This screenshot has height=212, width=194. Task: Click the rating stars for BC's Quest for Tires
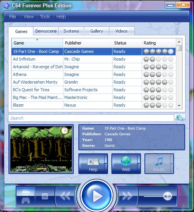158,90
